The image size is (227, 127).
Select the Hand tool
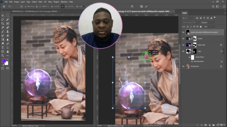(x=7, y=52)
